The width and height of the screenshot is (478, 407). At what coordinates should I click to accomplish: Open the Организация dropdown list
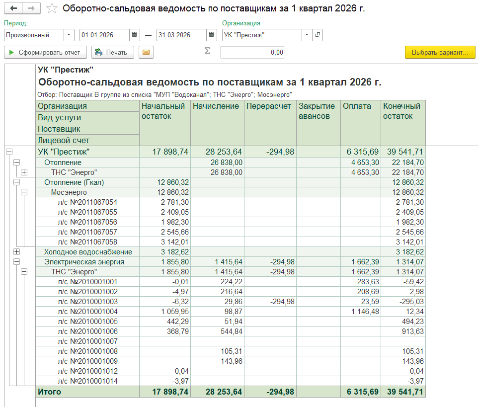307,35
